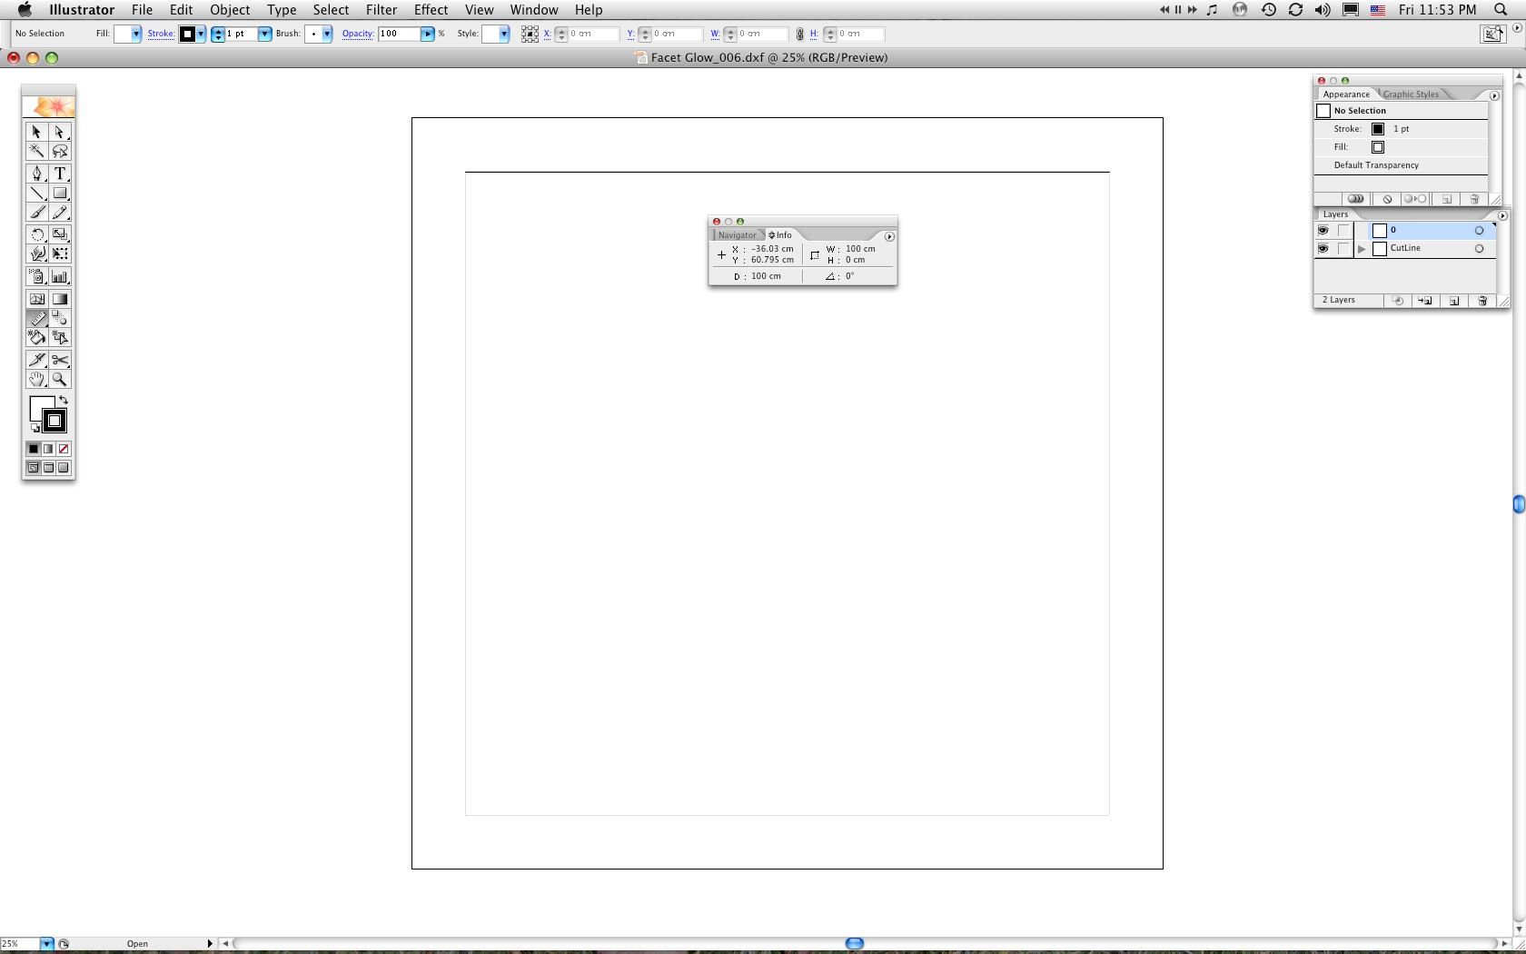The width and height of the screenshot is (1526, 954).
Task: Click Stroke swatch in Appearance panel
Action: [1378, 129]
